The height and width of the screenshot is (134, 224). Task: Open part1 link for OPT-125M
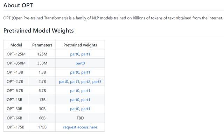coord(85,54)
